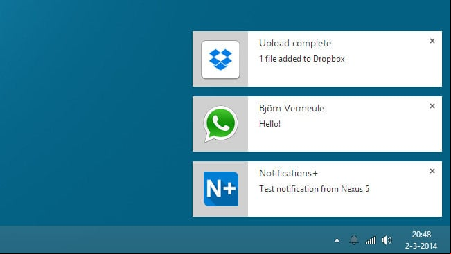Image resolution: width=451 pixels, height=254 pixels.
Task: Open the bell notification tray icon
Action: [354, 239]
